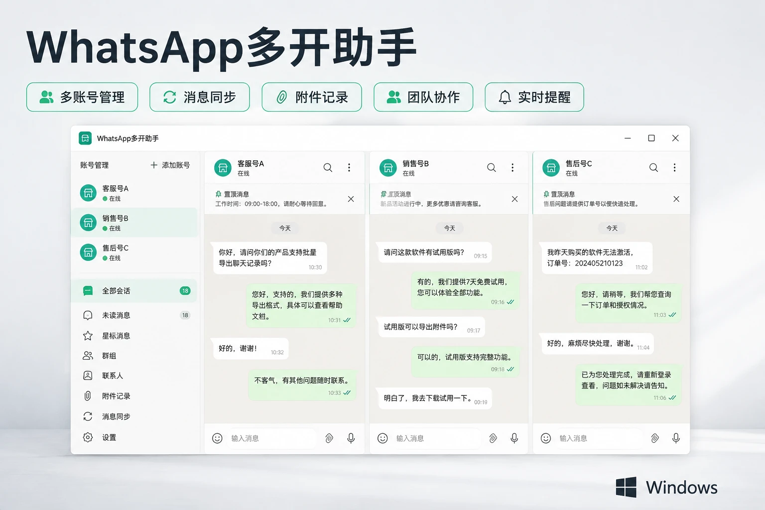This screenshot has width=765, height=510.
Task: Record a voice message in 销售号B chat
Action: click(x=514, y=438)
